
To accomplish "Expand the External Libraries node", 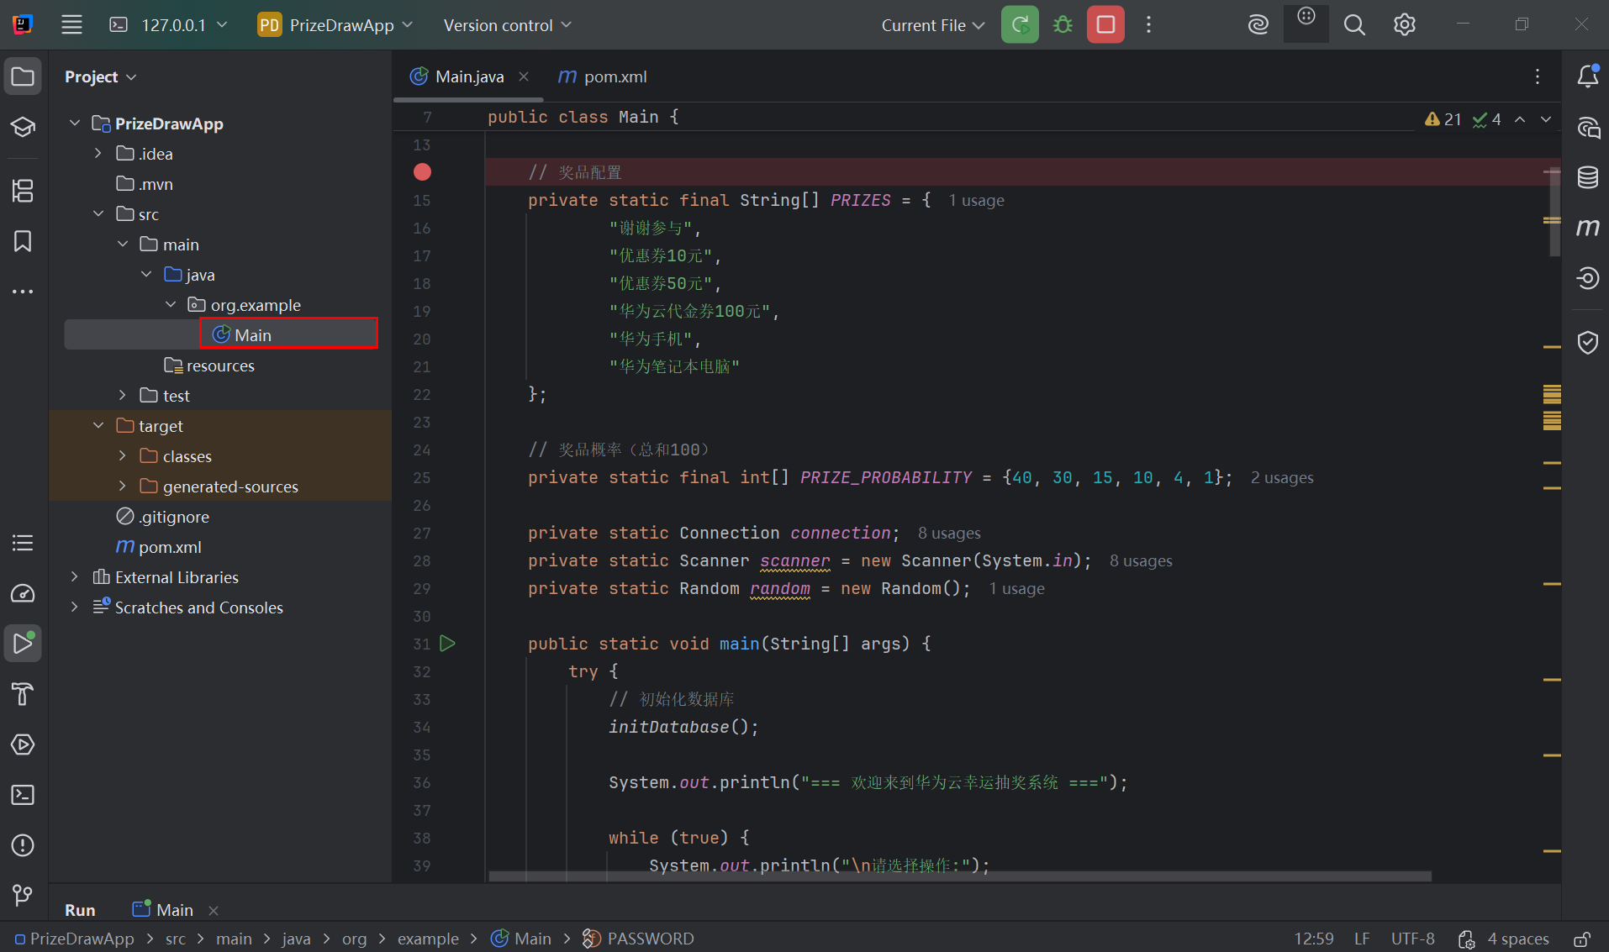I will (75, 577).
